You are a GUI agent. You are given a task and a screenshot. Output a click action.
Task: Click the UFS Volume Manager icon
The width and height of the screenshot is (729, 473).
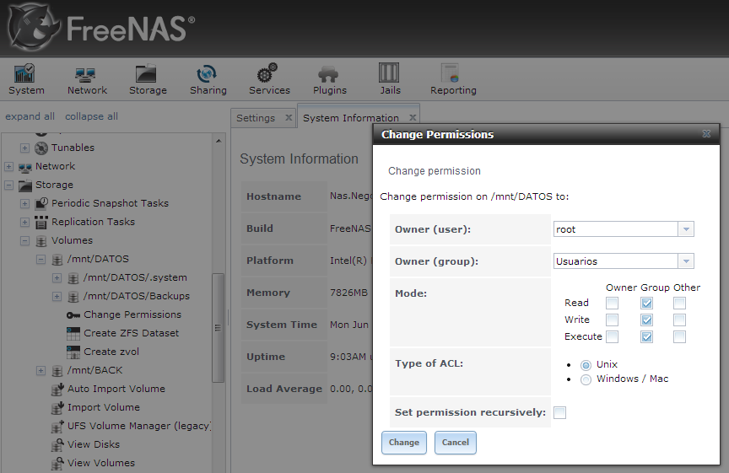[57, 427]
